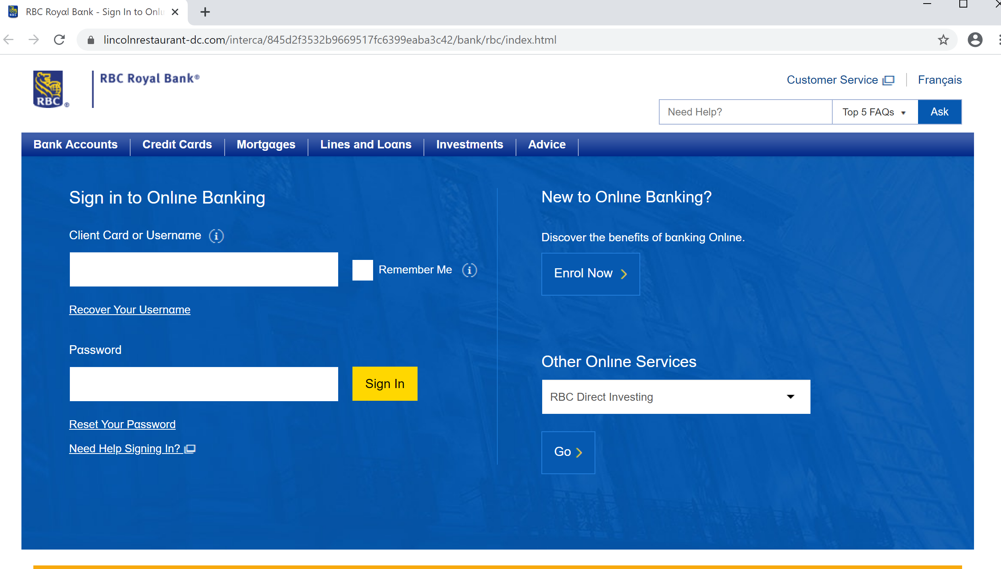Close the RBC Royal Bank tab
Image resolution: width=1001 pixels, height=569 pixels.
click(175, 12)
